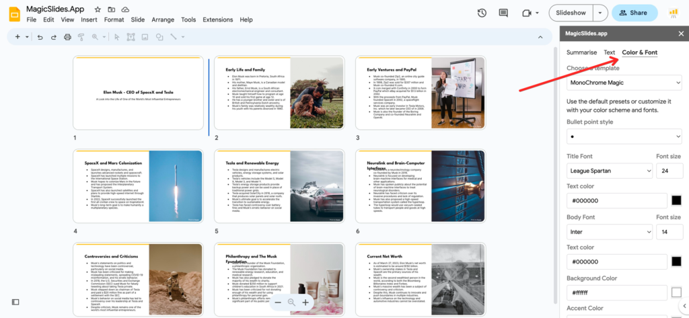Open the Body Font Inter dropdown
Viewport: 689px width, 318px height.
(x=610, y=231)
